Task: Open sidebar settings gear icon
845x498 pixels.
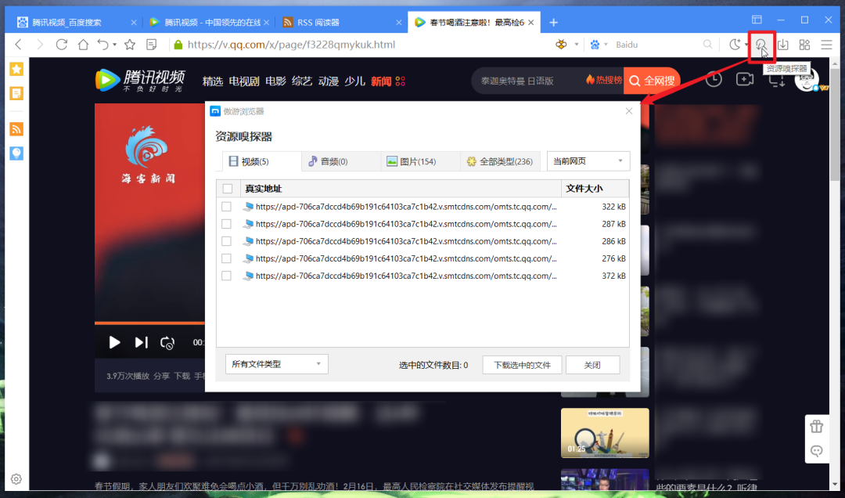Action: click(x=16, y=479)
